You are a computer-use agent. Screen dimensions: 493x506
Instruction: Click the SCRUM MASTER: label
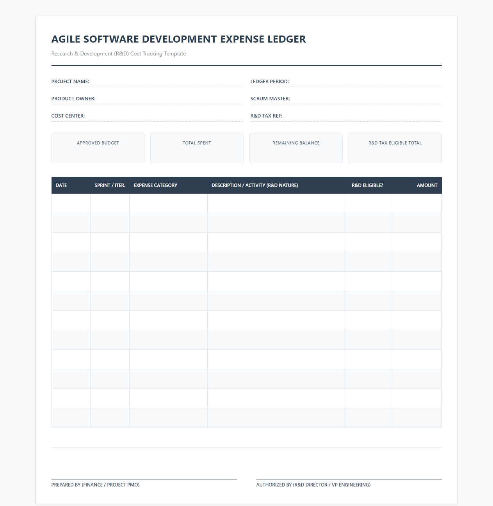270,99
